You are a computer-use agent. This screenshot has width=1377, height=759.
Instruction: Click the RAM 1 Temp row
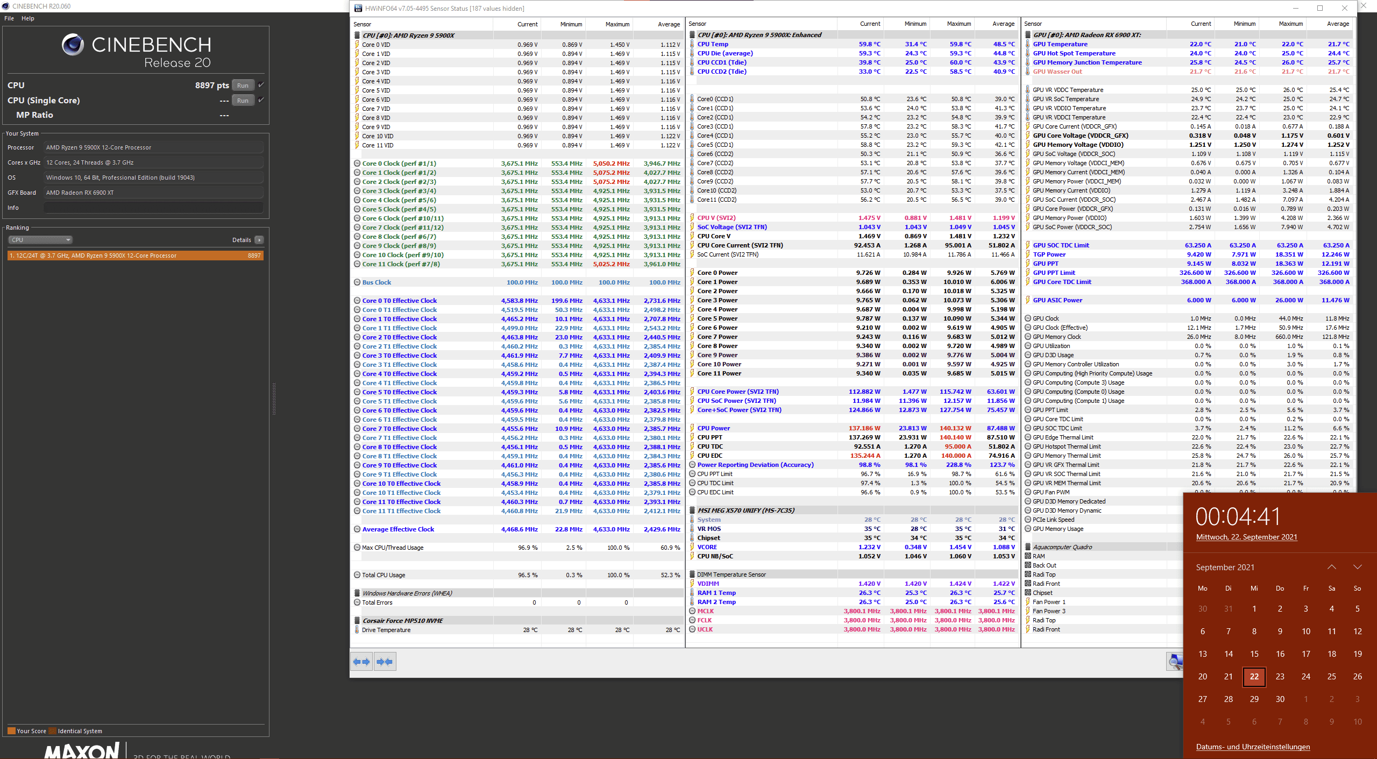click(x=853, y=593)
